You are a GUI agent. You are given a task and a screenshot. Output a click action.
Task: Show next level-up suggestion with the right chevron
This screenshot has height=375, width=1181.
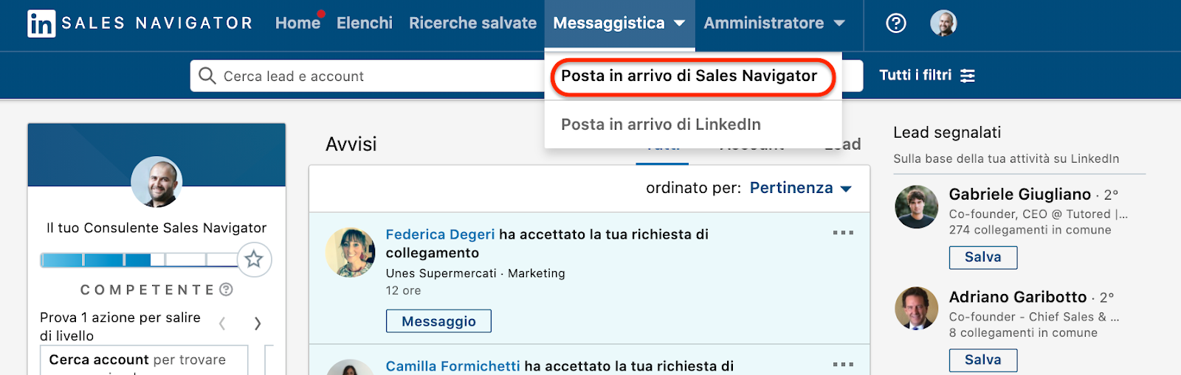[x=258, y=323]
